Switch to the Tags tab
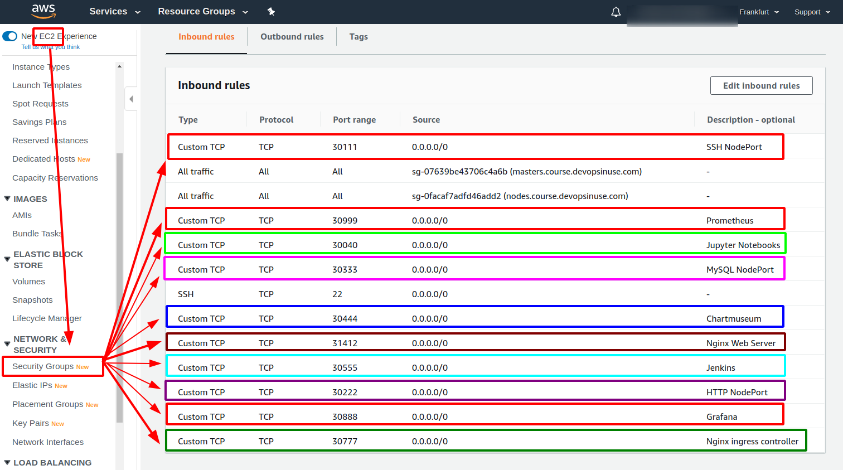Screen dimensions: 843x470 358,37
